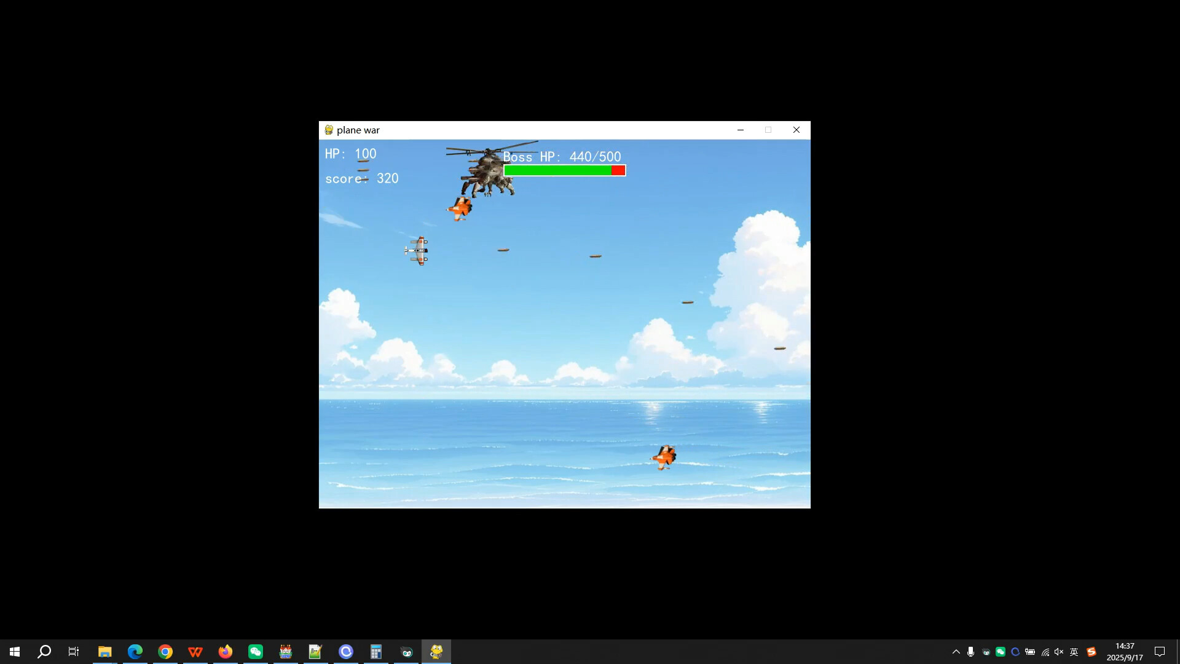The image size is (1180, 664).
Task: Click the orange enemy jet over the sea
Action: tap(664, 457)
